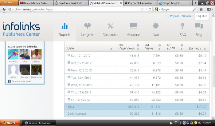Click the Mandolina profile thumbnail
This screenshot has height=126, width=215.
13,54
